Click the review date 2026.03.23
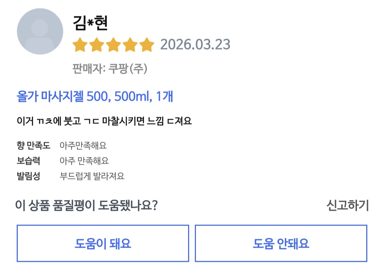The image size is (384, 274). (x=195, y=45)
